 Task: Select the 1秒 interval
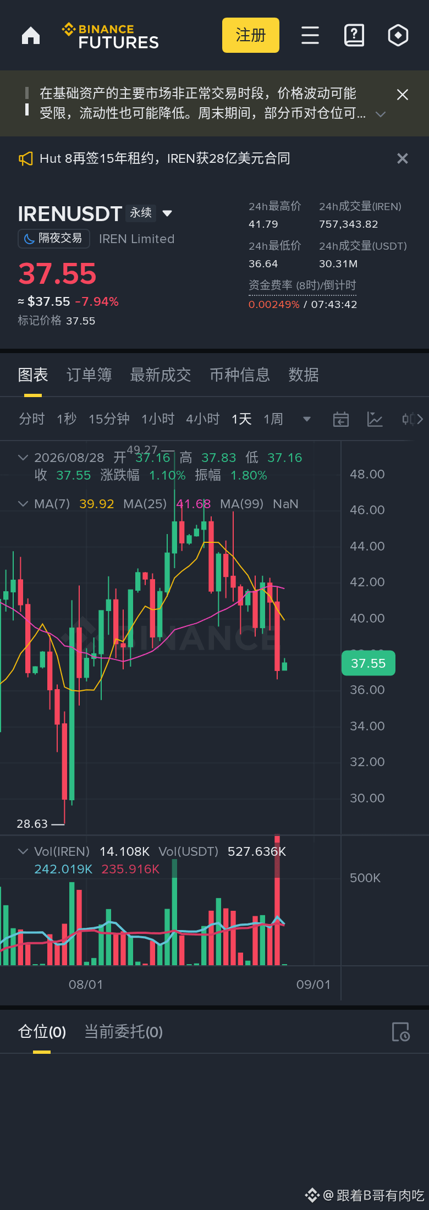pyautogui.click(x=67, y=419)
